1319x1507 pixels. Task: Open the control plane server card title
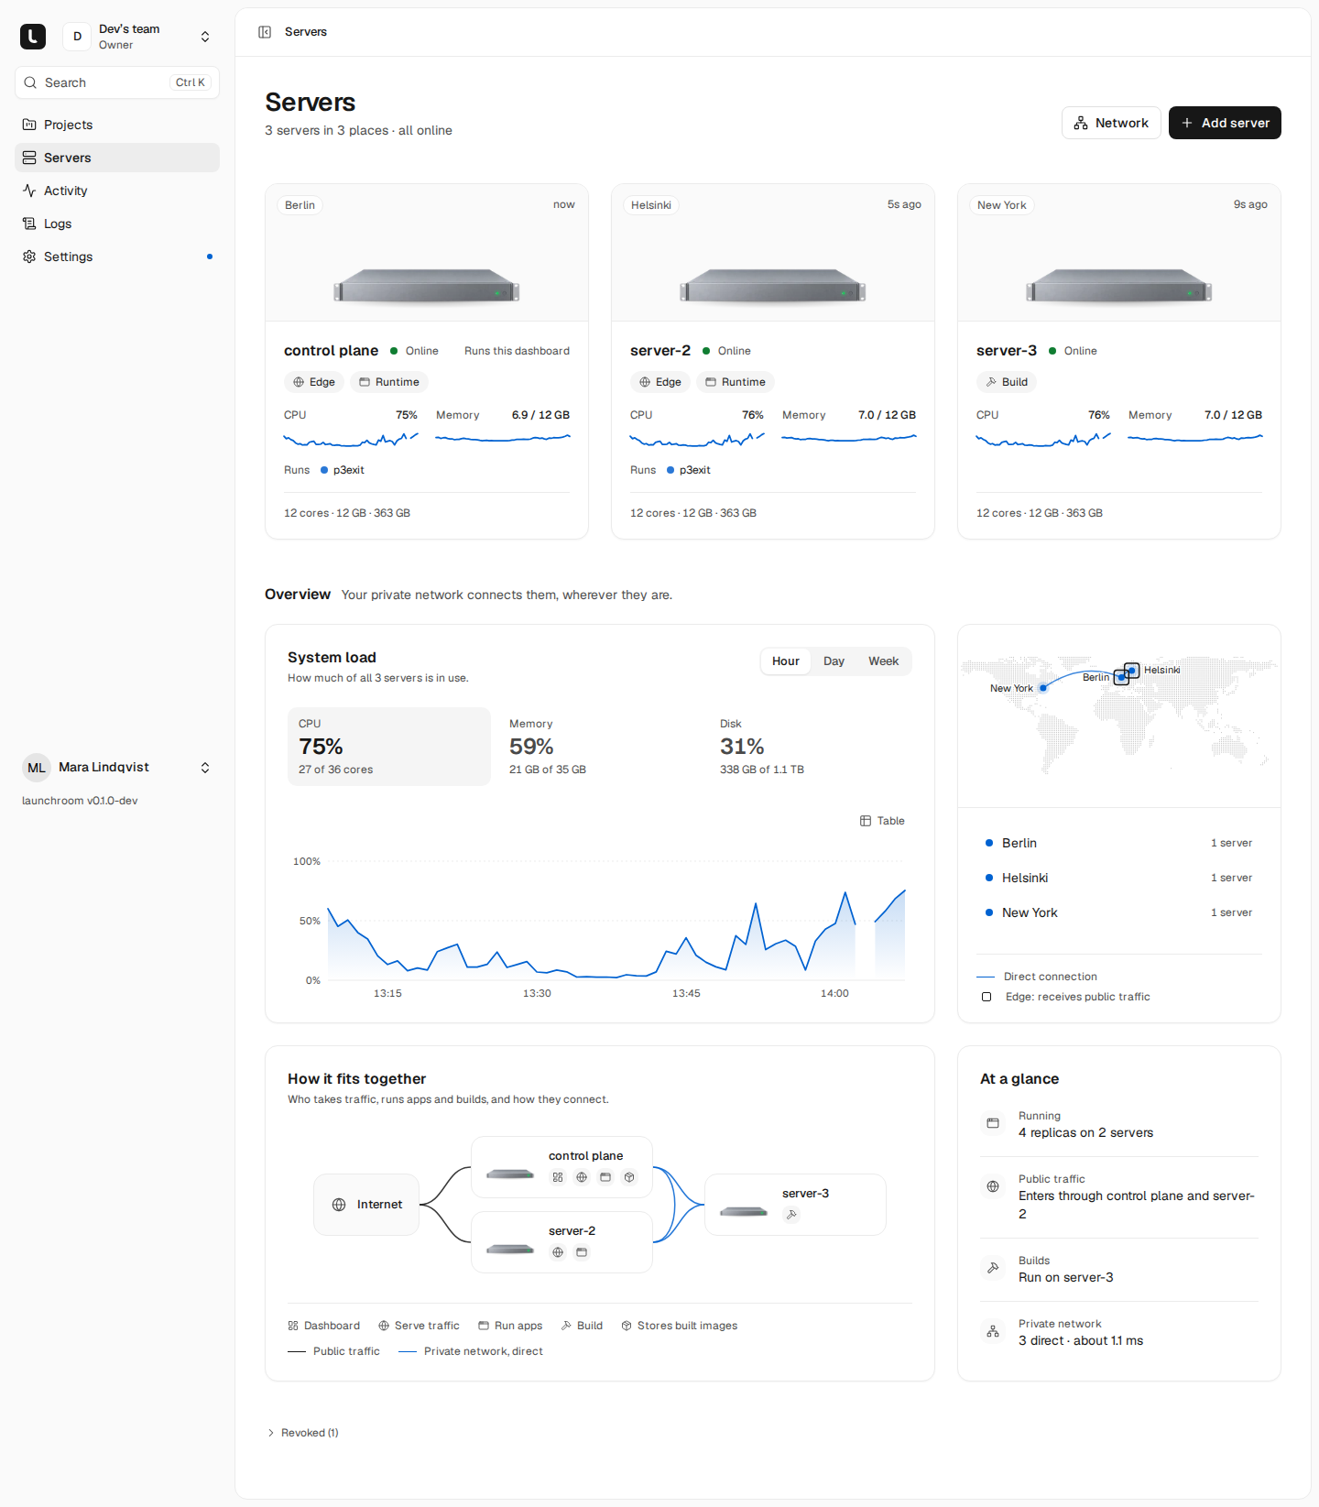click(331, 351)
